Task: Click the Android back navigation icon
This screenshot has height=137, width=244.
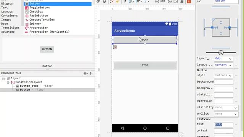Action: [x=122, y=128]
